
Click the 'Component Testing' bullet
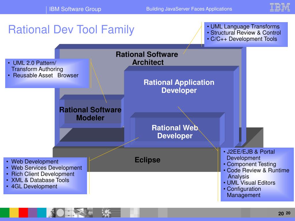pos(250,164)
